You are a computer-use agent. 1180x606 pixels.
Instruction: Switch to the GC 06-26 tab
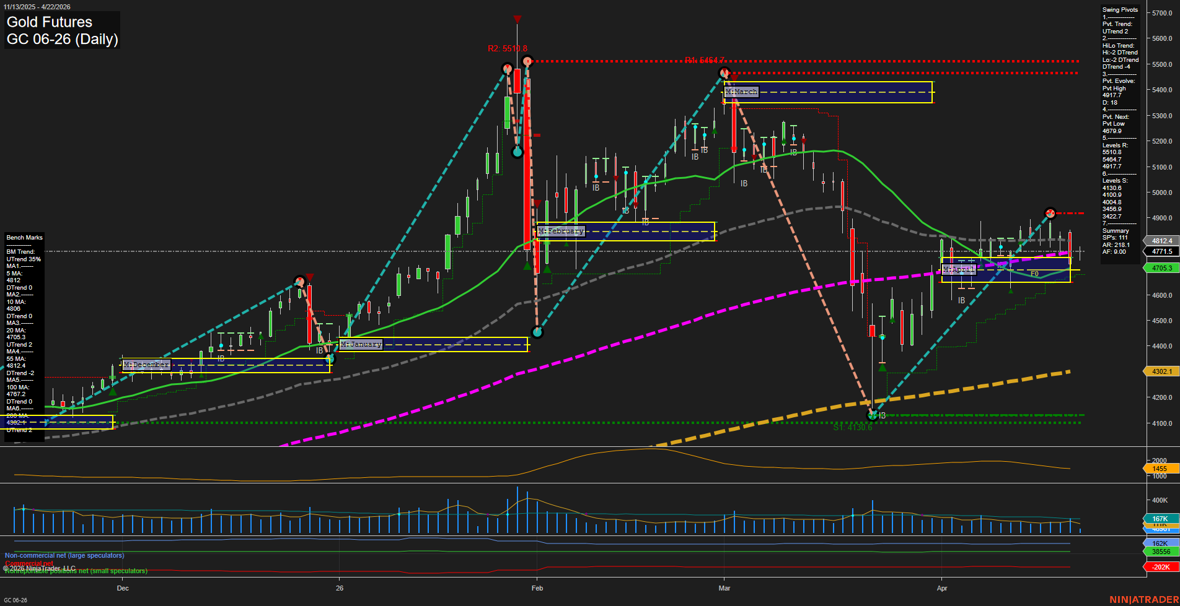click(15, 599)
